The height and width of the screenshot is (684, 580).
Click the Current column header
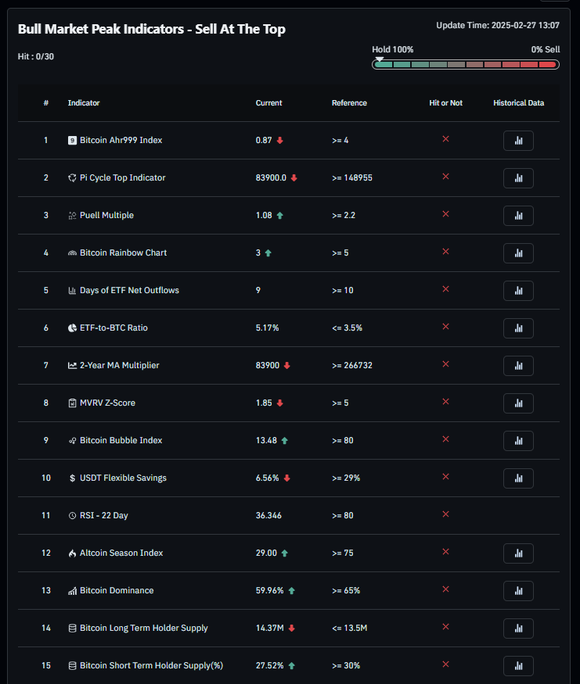pyautogui.click(x=268, y=103)
